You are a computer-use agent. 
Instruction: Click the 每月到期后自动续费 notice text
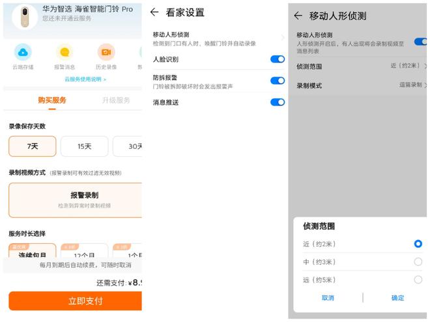click(85, 265)
